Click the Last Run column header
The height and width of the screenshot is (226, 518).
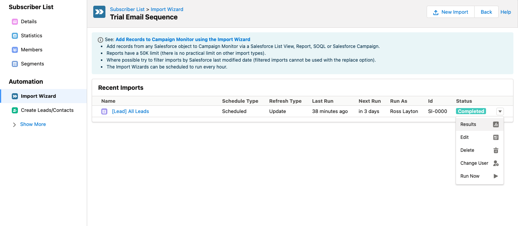323,101
